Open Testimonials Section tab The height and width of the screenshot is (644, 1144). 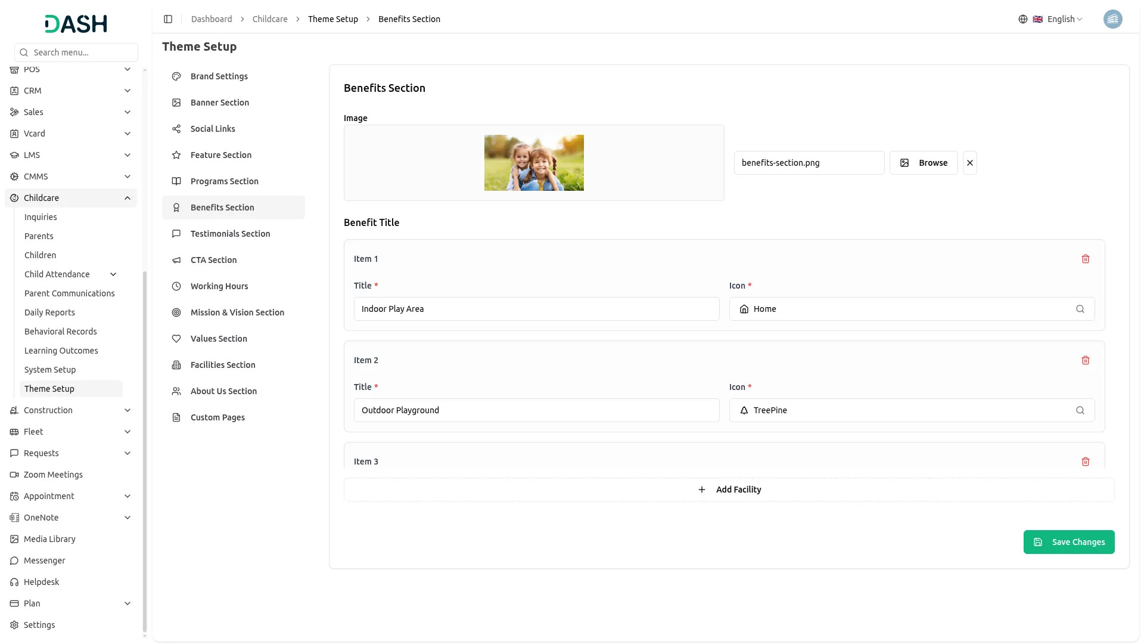click(x=230, y=234)
